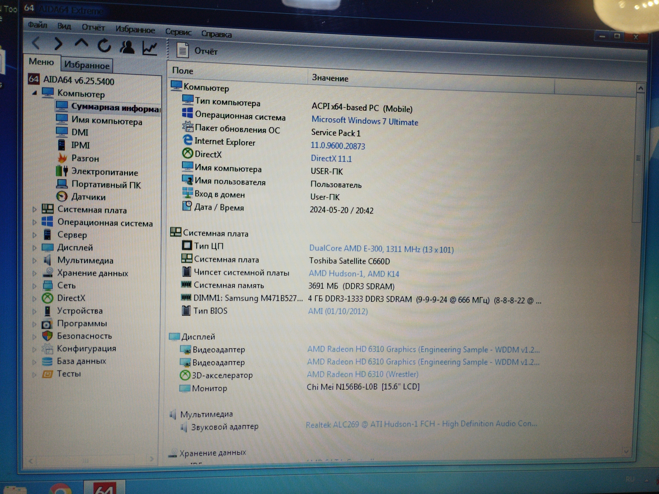Open the Сервис menu

pyautogui.click(x=178, y=32)
